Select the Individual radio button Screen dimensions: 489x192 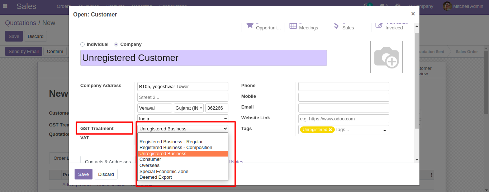point(82,44)
